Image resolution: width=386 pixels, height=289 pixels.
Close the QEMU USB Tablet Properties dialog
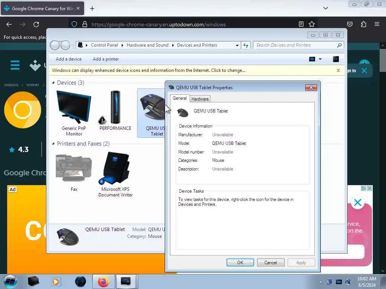click(x=311, y=87)
